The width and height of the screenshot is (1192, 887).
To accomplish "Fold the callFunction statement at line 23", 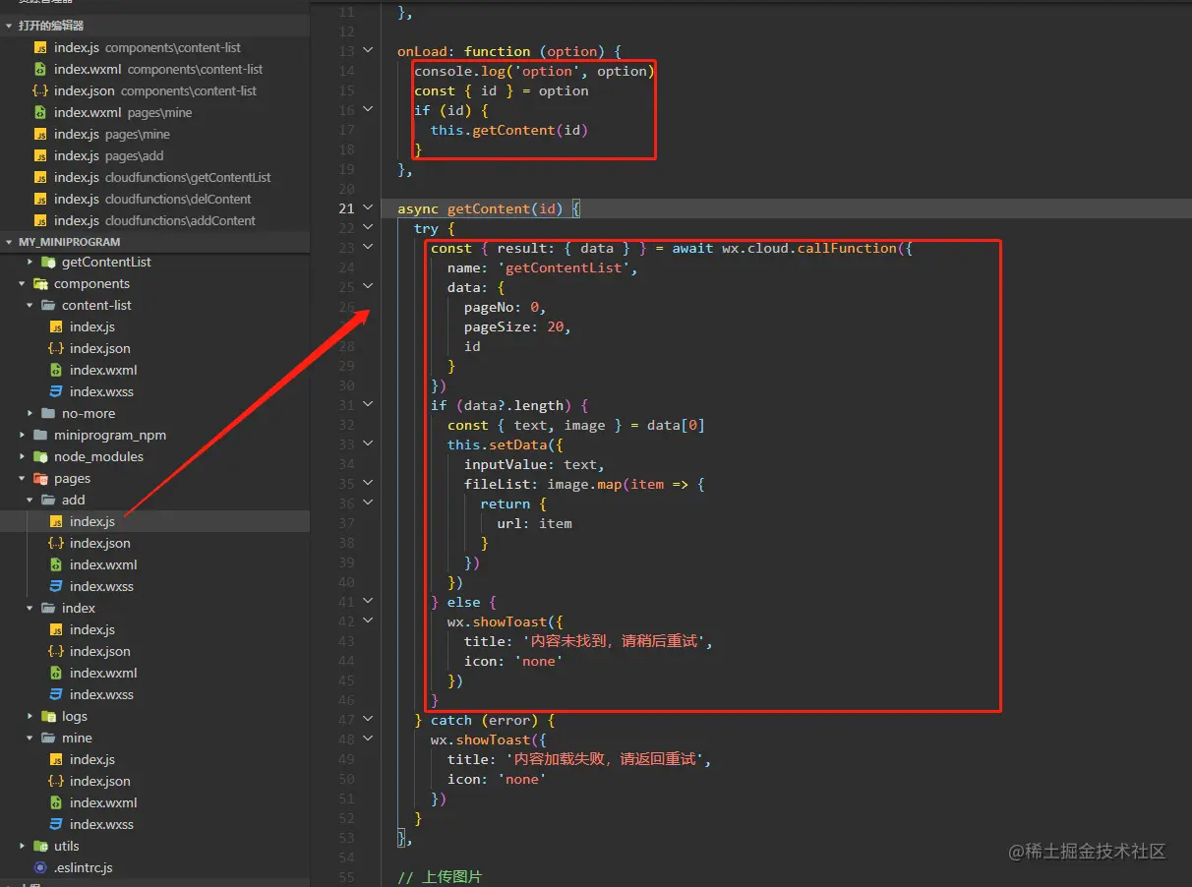I will 368,247.
